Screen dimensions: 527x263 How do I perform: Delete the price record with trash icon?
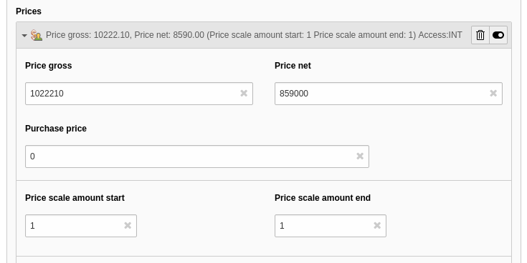click(x=480, y=35)
